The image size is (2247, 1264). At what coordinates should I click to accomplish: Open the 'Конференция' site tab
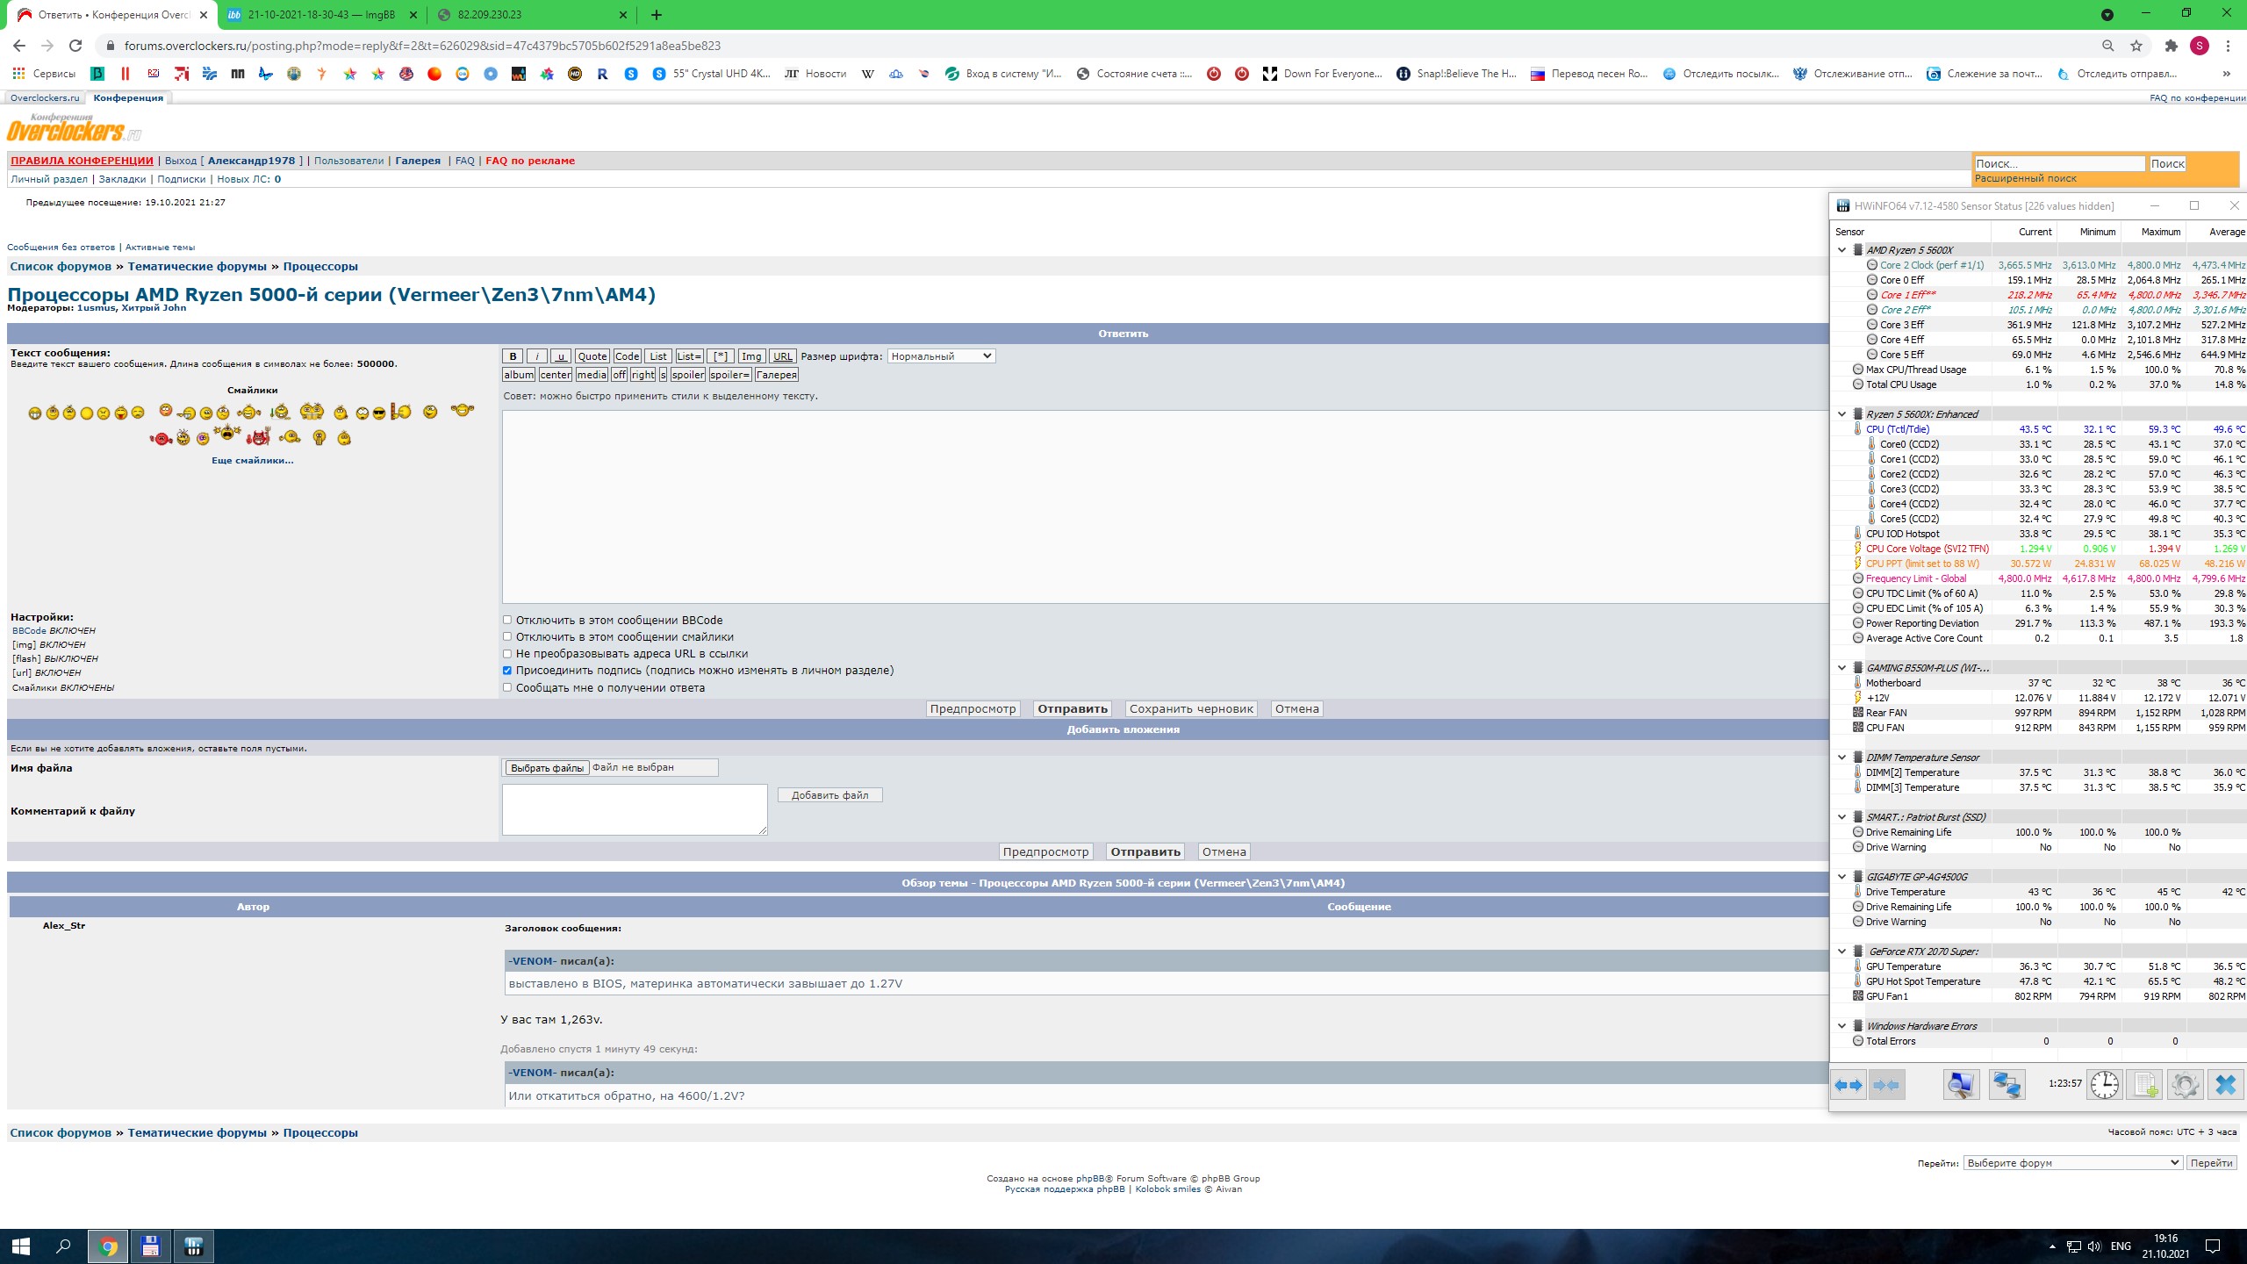click(128, 97)
